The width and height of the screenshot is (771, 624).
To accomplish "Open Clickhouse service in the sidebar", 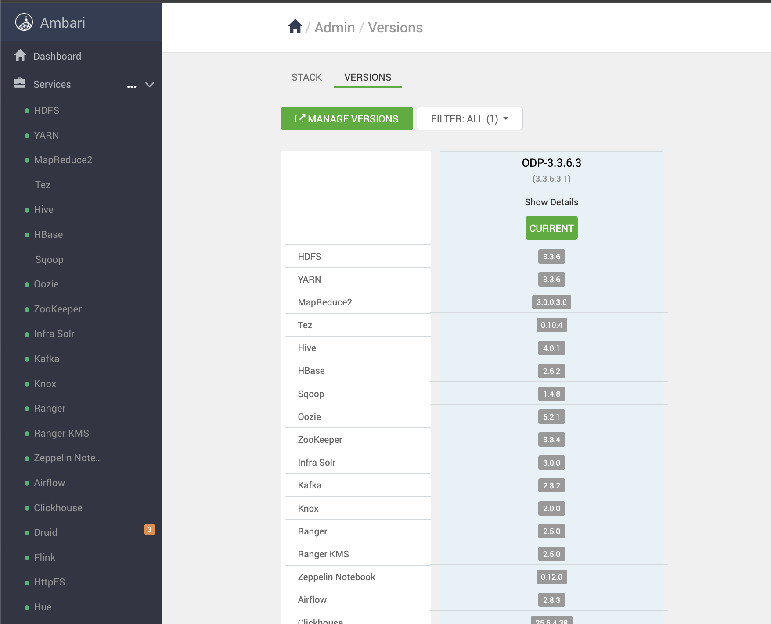I will (58, 508).
